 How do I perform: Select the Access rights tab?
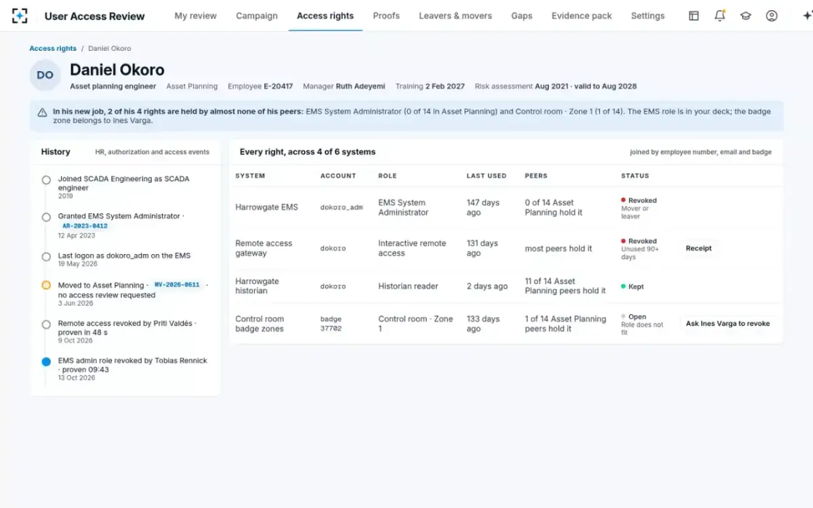(325, 16)
